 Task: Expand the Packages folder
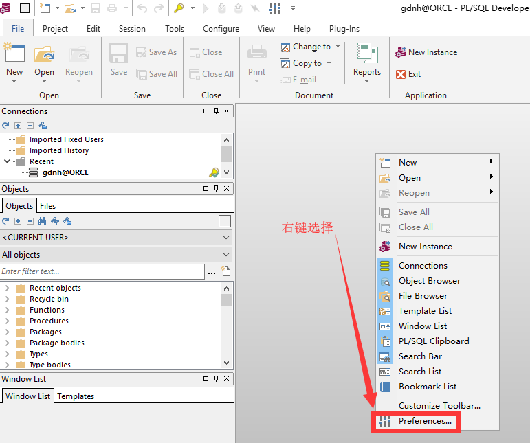(7, 332)
